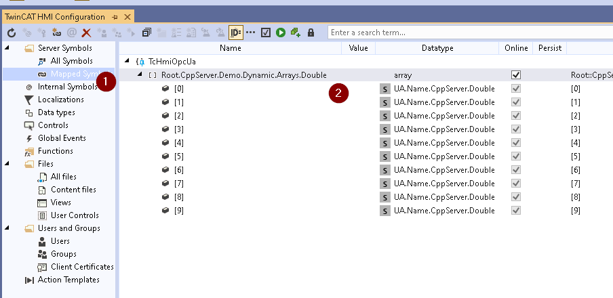Viewport: 613px width, 298px height.
Task: Click the Online column header
Action: coord(516,48)
